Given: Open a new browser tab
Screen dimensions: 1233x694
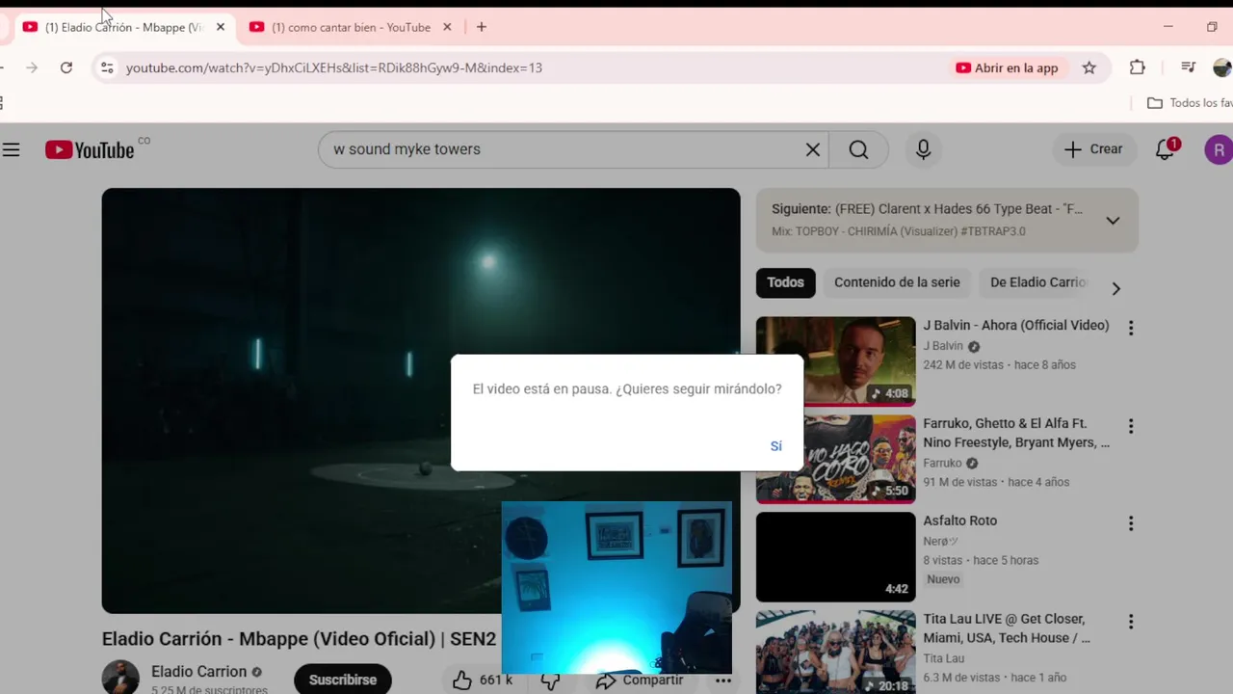Looking at the screenshot, I should pyautogui.click(x=481, y=27).
